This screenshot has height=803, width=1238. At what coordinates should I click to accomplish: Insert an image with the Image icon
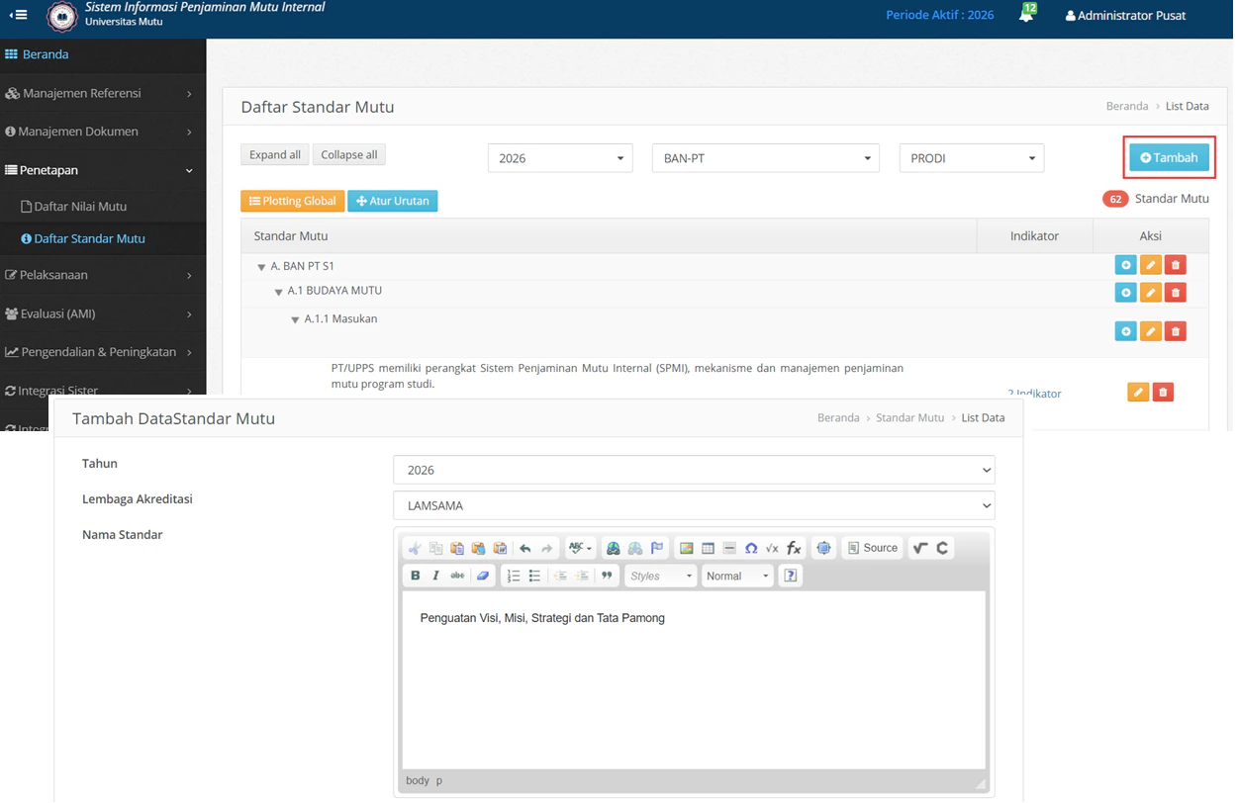(686, 548)
